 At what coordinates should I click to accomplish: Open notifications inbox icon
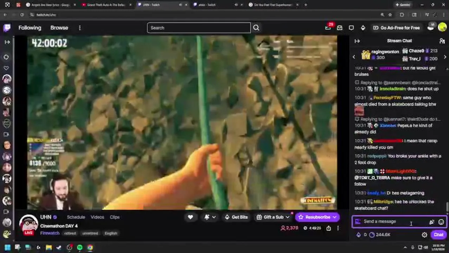(340, 28)
